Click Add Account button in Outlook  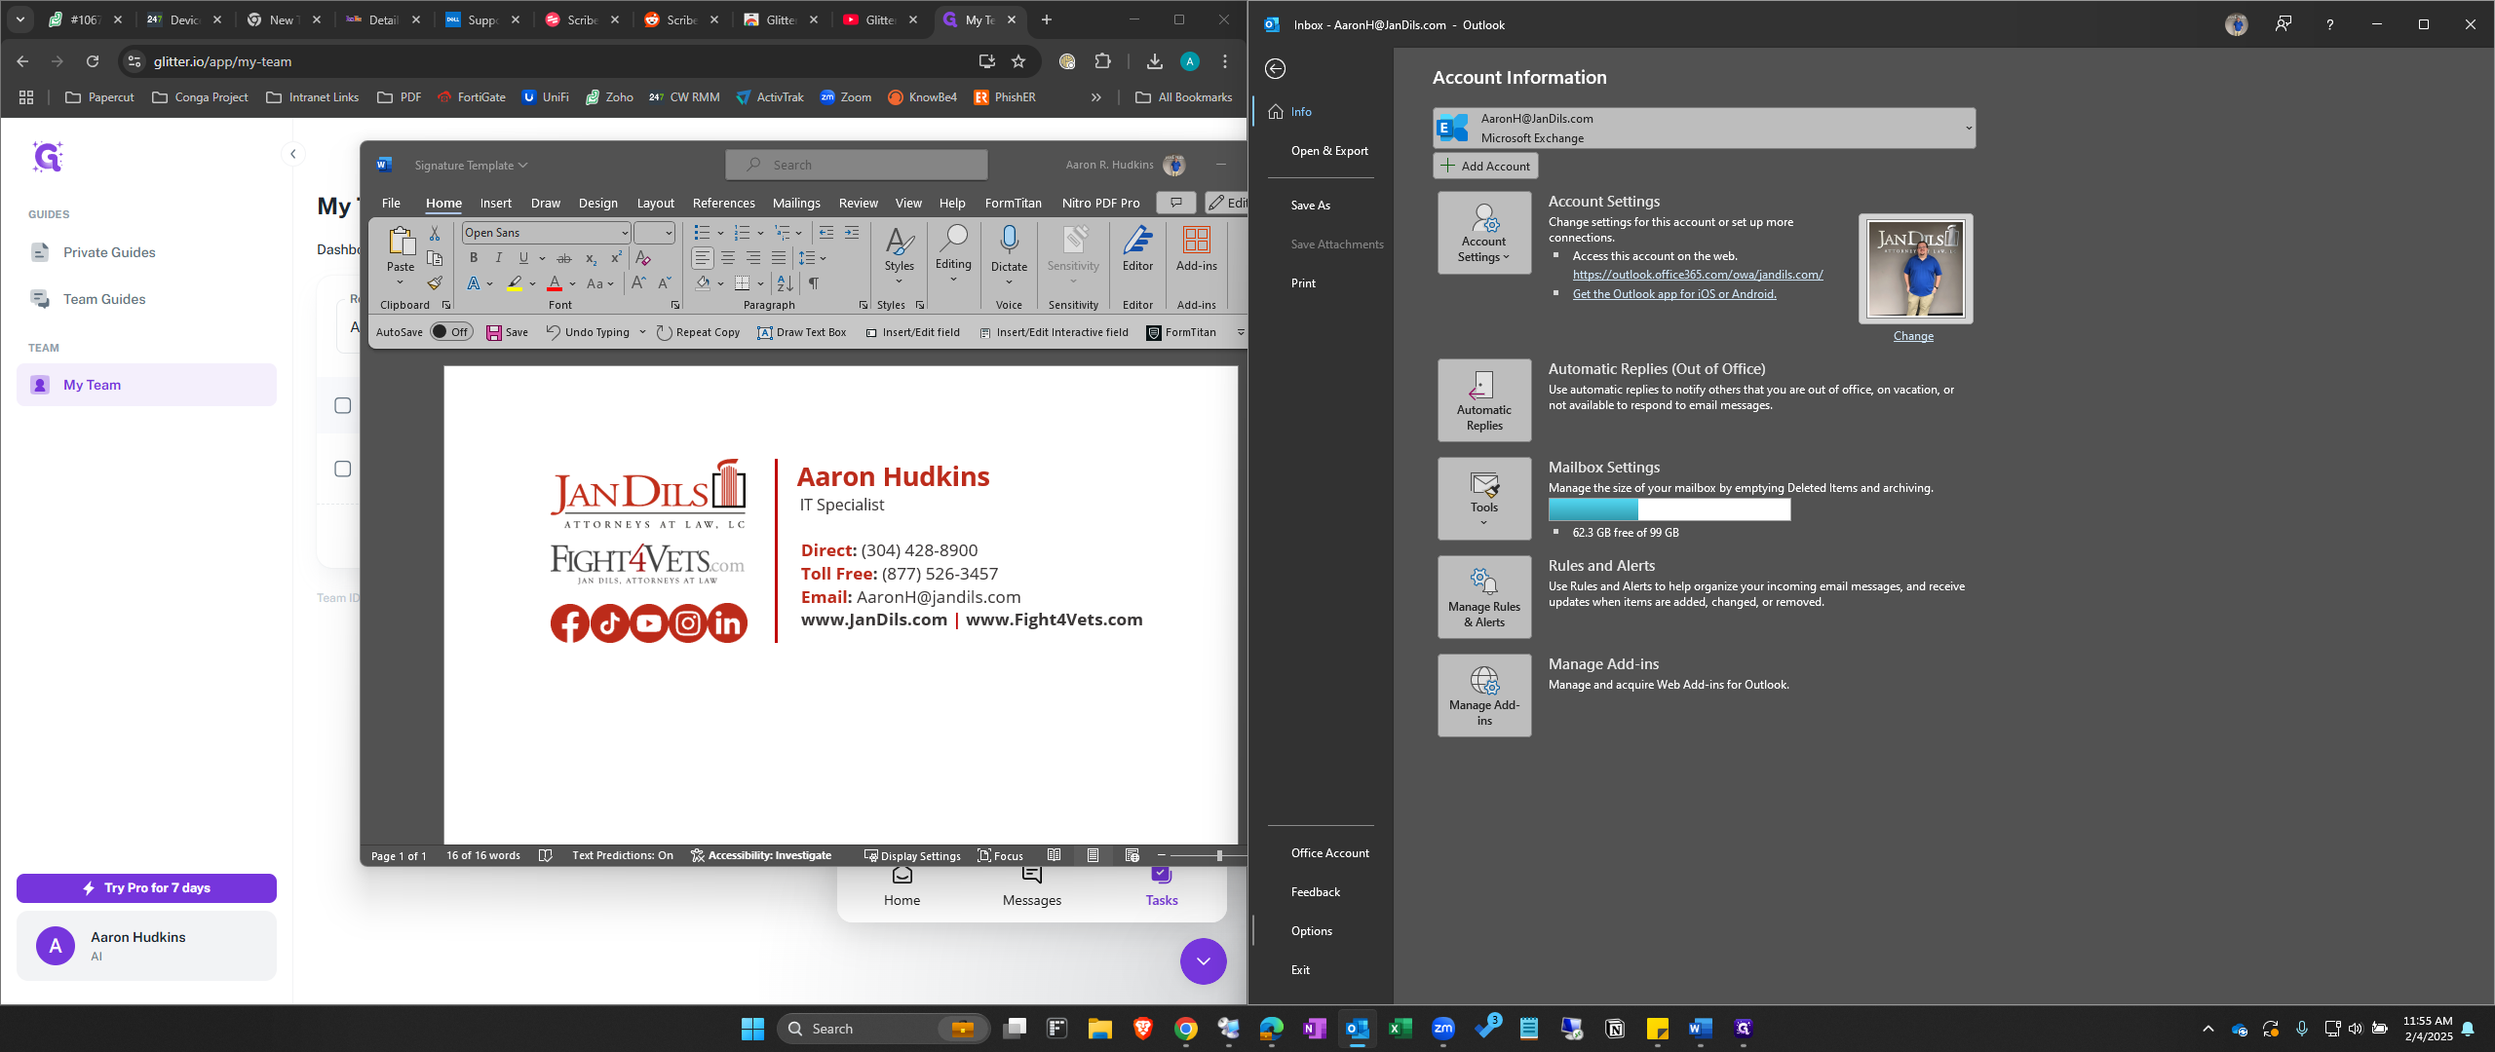[1485, 166]
